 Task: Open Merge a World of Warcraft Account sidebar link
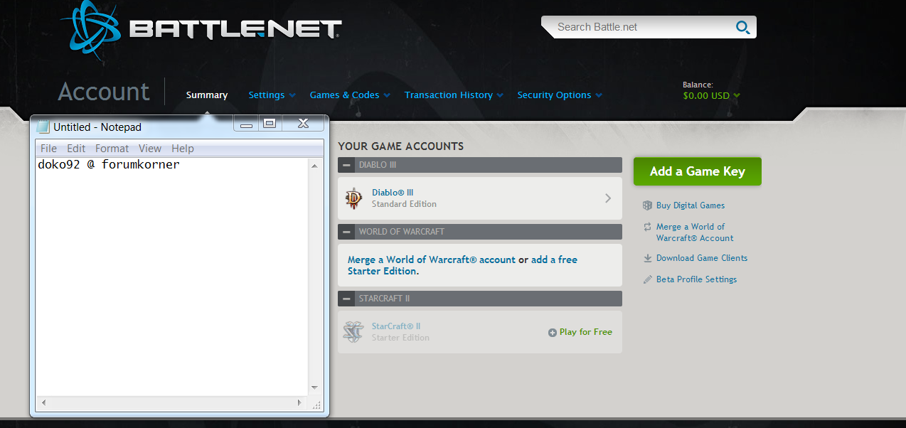point(695,232)
